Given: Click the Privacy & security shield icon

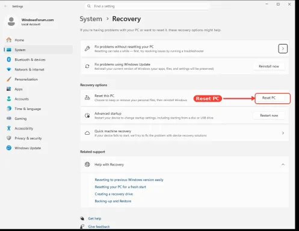Looking at the screenshot, I should click(x=9, y=138).
